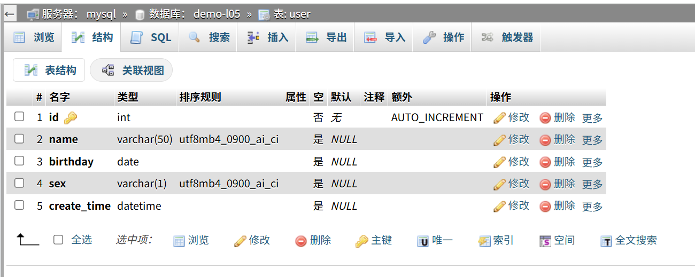Viewport: 695px width, 277px height.
Task: Click the primary key icon next to id
Action: [71, 118]
